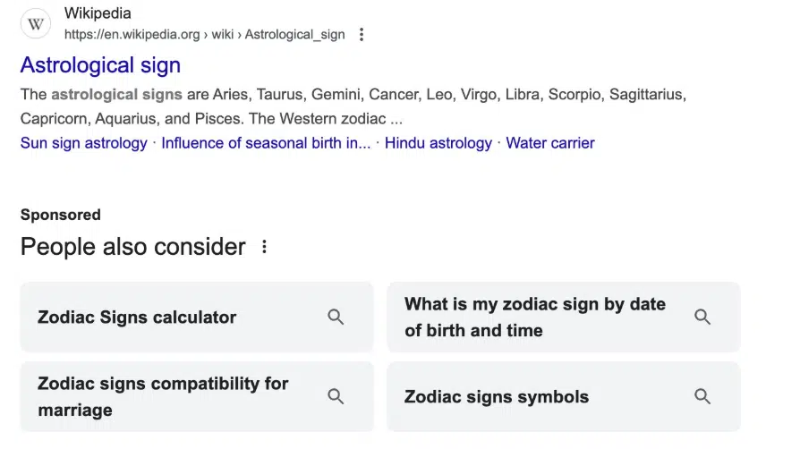Open the Astrological sign result title
Screen dimensions: 800x449
click(100, 65)
